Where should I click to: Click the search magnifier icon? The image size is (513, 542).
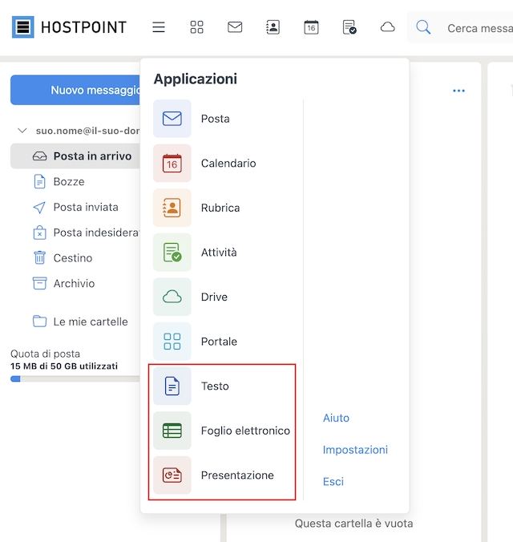click(423, 27)
